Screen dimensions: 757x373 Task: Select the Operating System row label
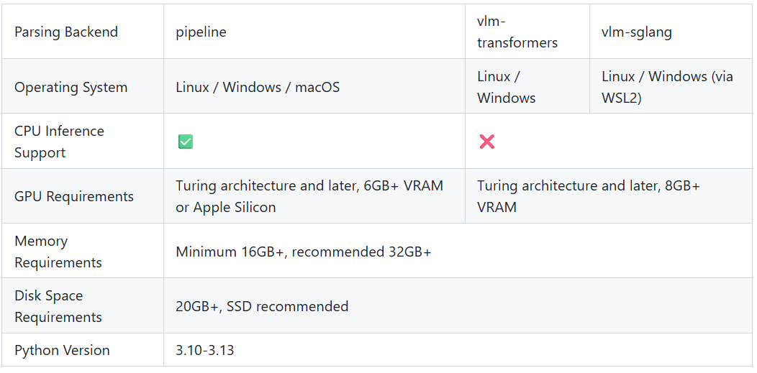pos(71,87)
